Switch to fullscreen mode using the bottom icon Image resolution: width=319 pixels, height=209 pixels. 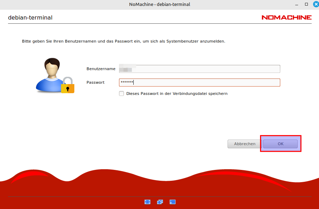click(147, 202)
